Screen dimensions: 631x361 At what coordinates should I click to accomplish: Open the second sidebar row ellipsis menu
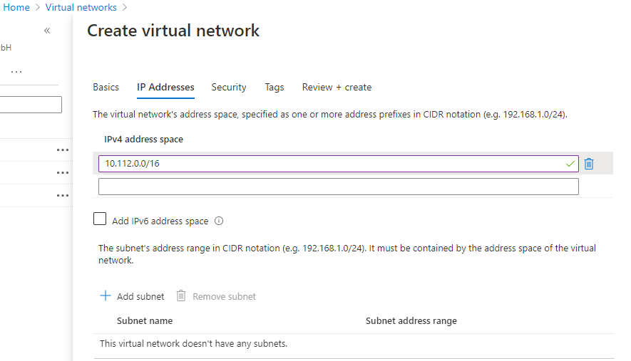pyautogui.click(x=63, y=173)
